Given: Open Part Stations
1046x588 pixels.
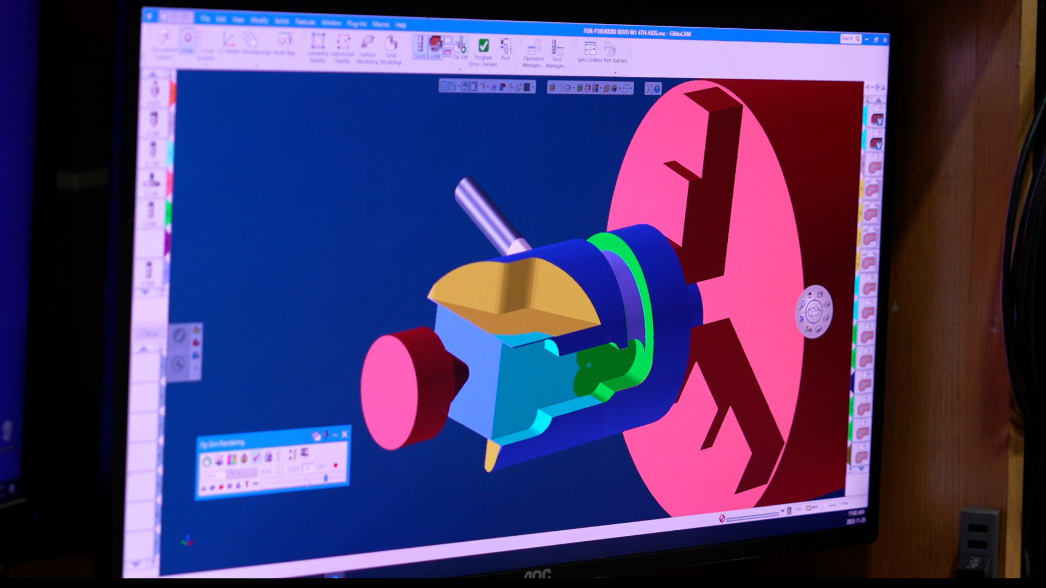Looking at the screenshot, I should click(x=615, y=53).
